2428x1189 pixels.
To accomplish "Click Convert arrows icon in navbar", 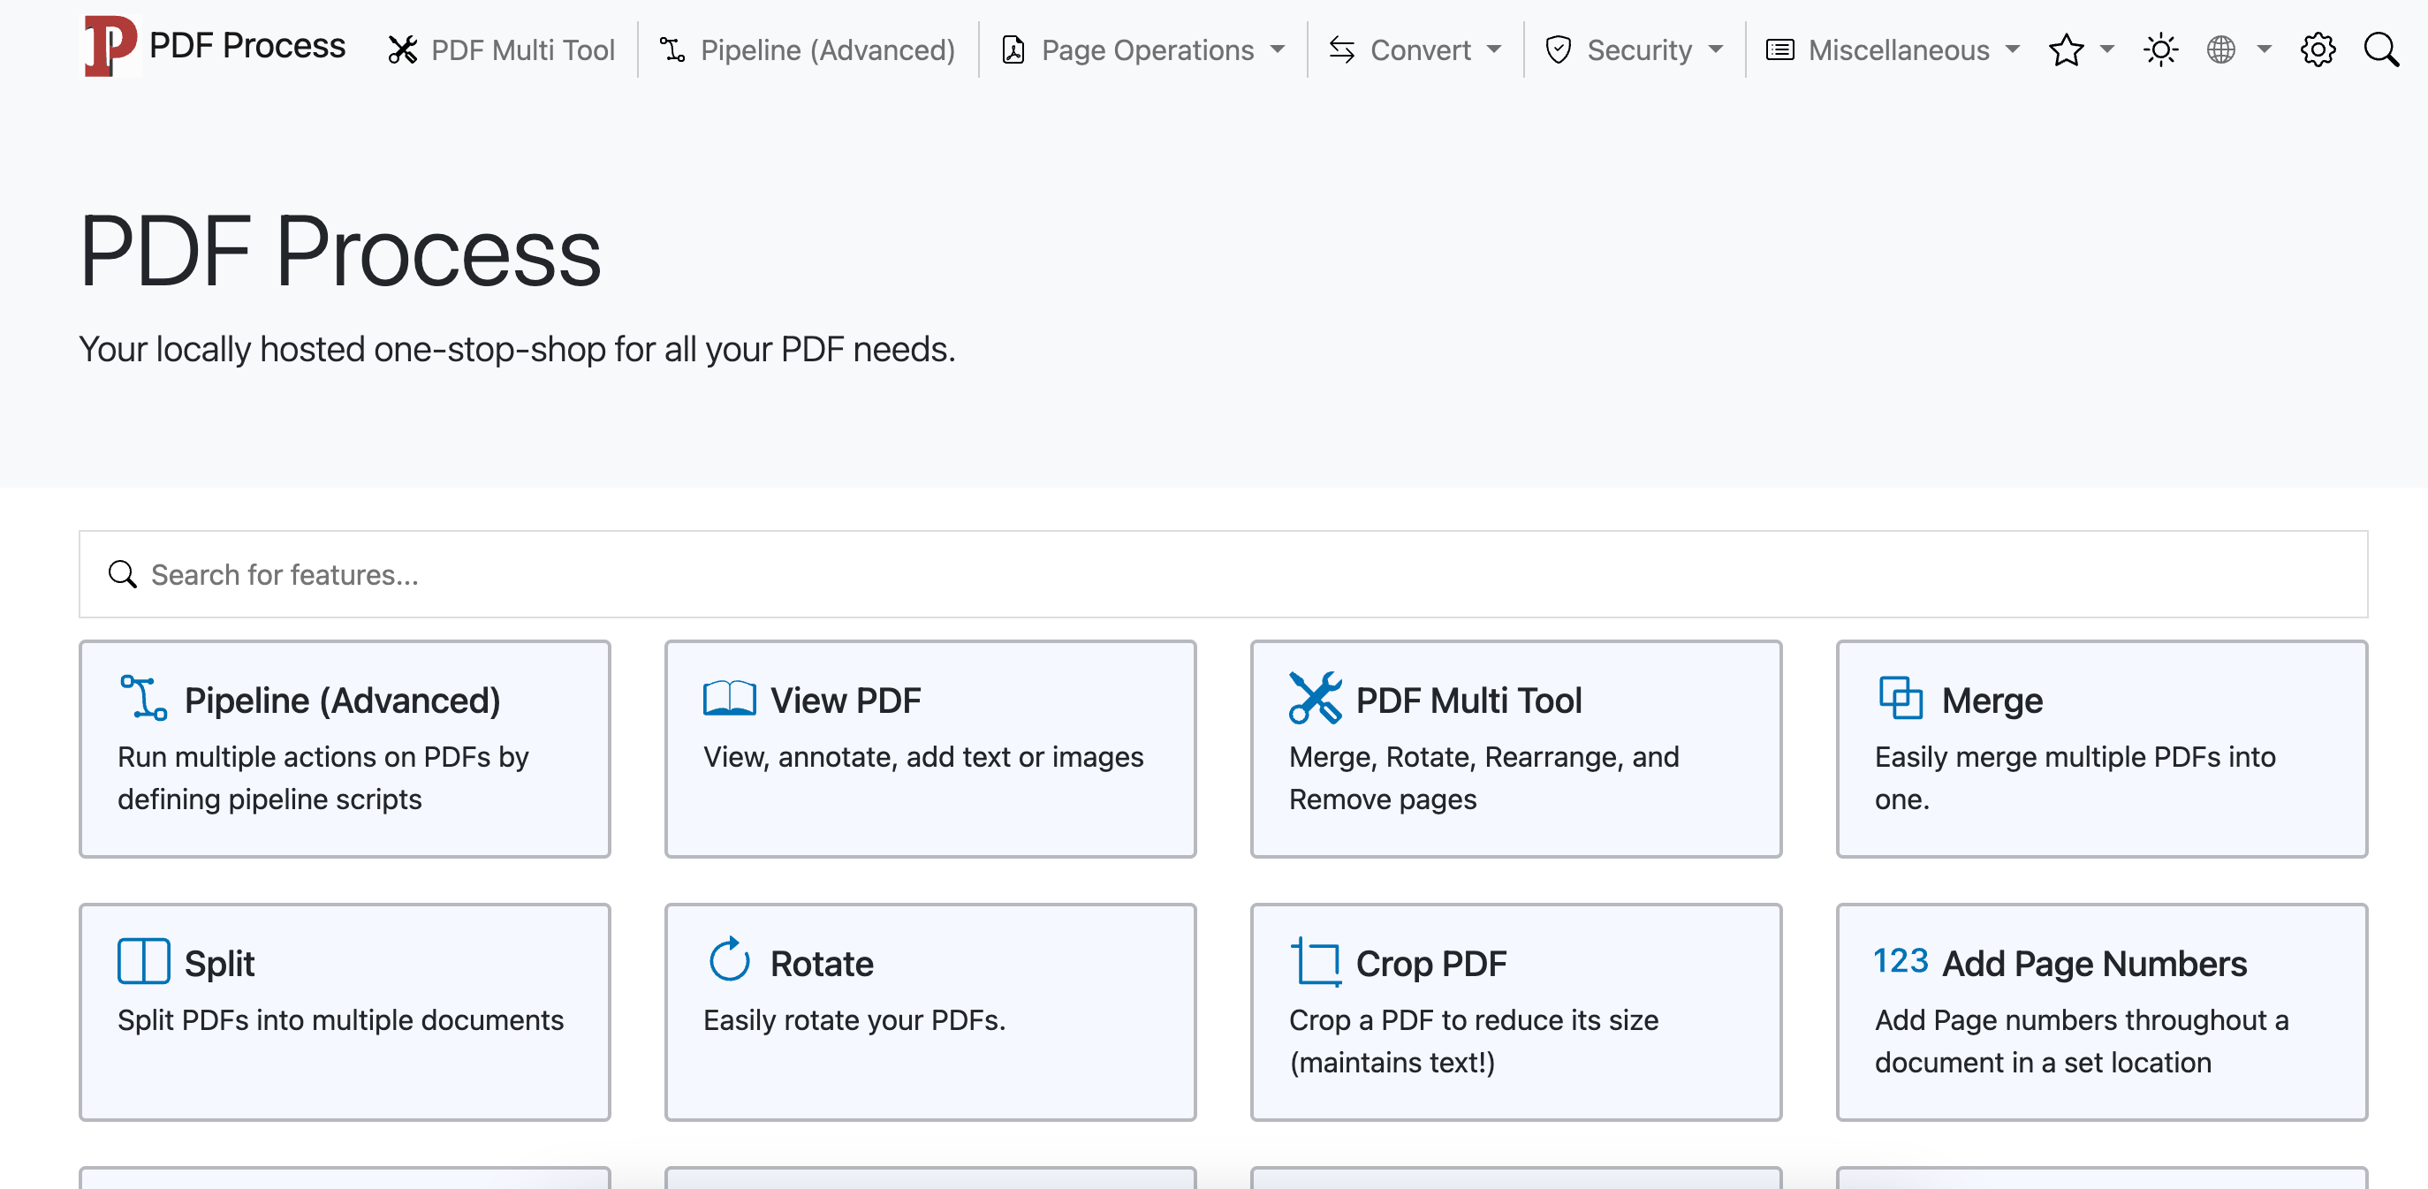I will (x=1341, y=50).
